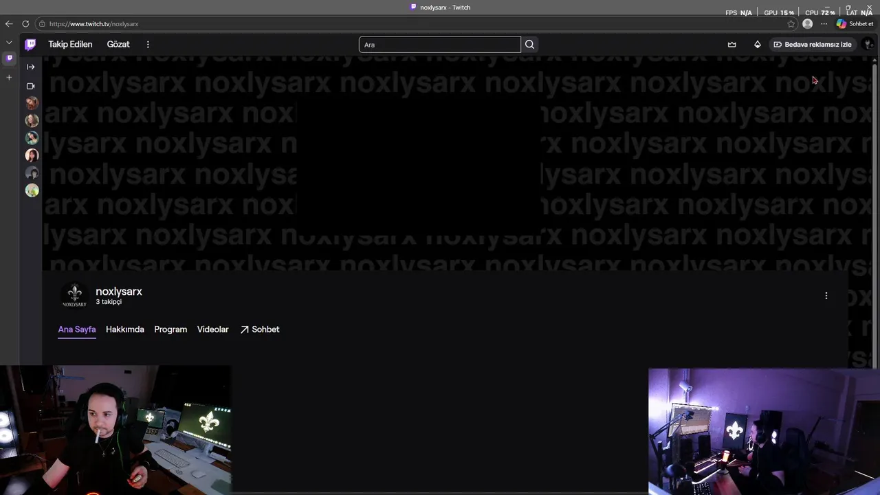This screenshot has height=495, width=880.
Task: Reload the page with the refresh icon
Action: tap(25, 23)
